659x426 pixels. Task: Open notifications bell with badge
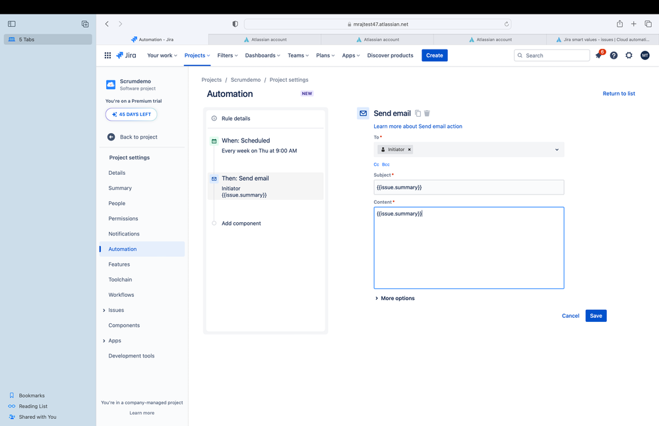tap(599, 55)
